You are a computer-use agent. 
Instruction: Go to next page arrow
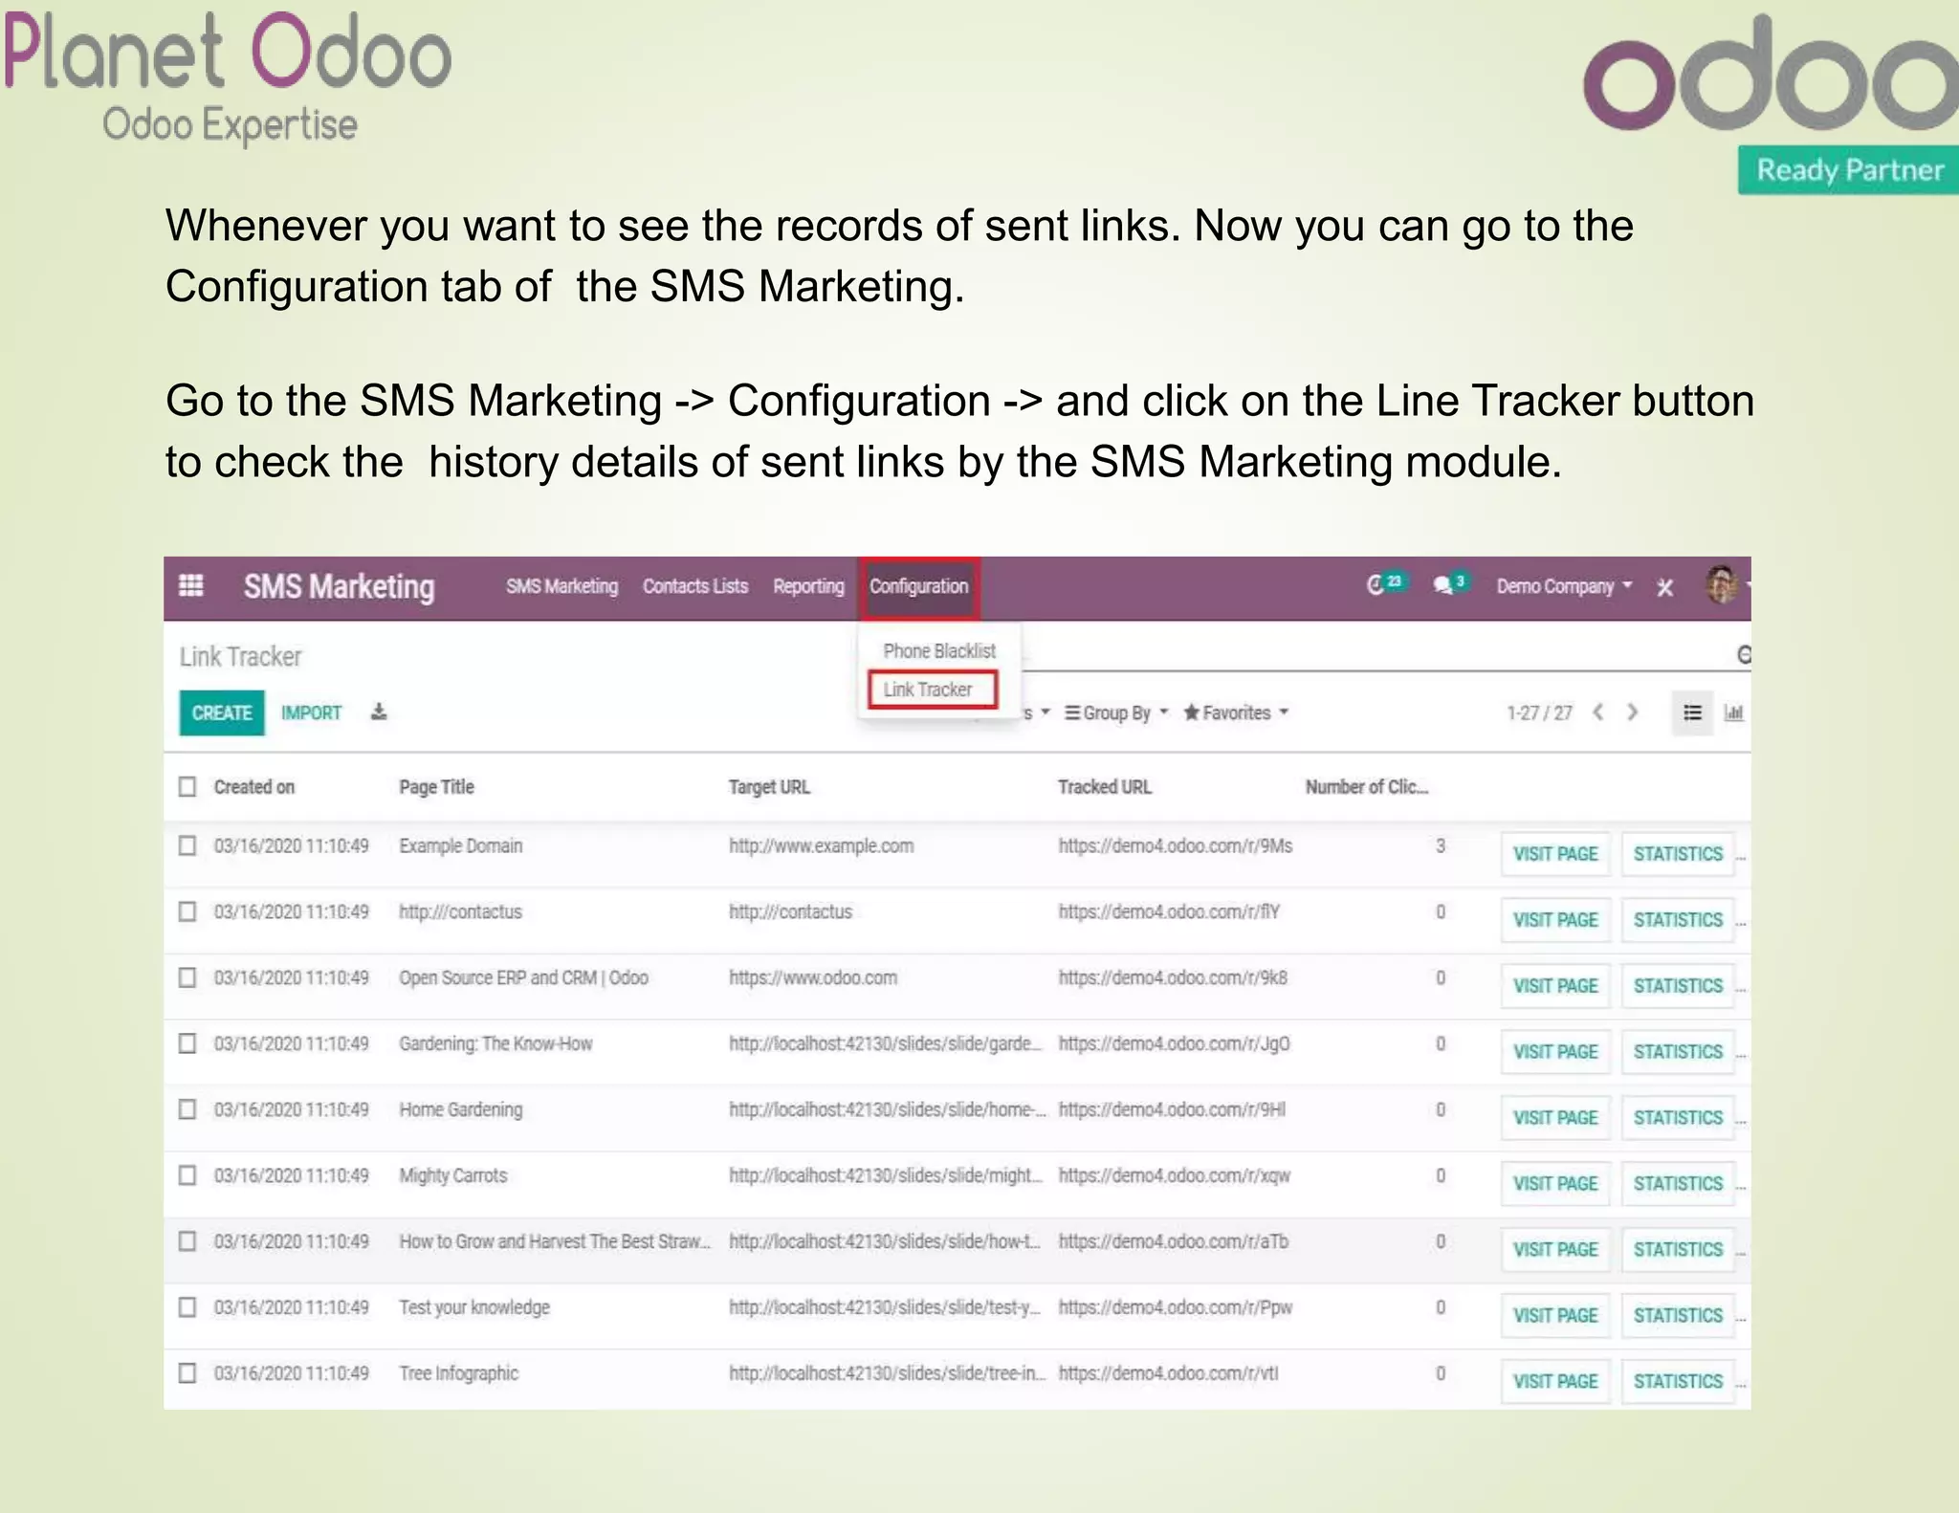(1633, 713)
